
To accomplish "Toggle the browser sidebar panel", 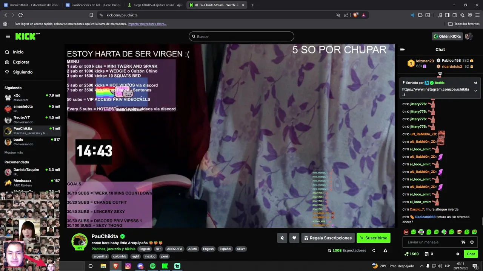I will (447, 15).
